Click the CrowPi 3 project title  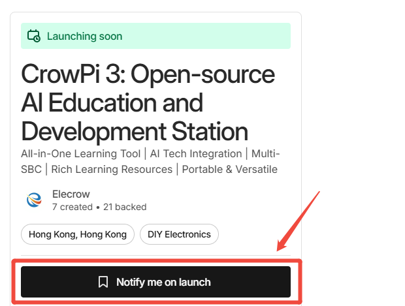148,102
